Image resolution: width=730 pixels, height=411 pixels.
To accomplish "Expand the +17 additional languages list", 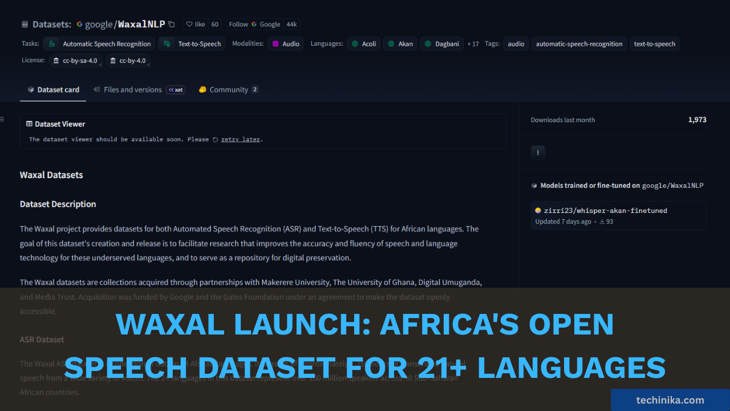I will pyautogui.click(x=473, y=43).
